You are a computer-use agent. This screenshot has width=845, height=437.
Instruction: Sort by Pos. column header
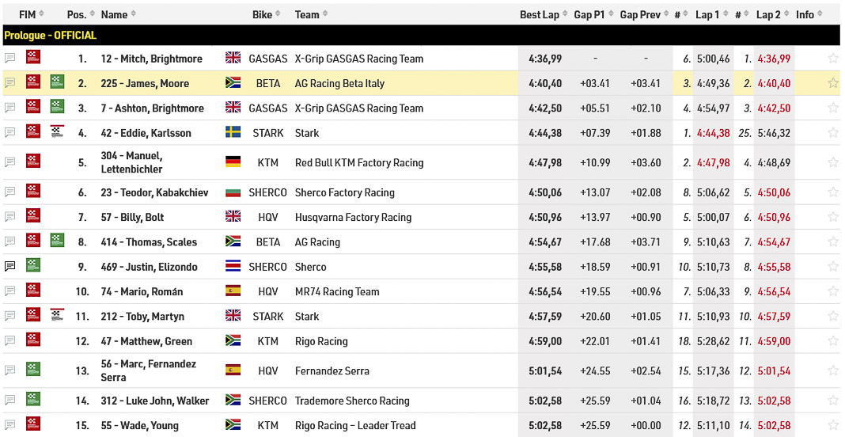click(x=81, y=14)
